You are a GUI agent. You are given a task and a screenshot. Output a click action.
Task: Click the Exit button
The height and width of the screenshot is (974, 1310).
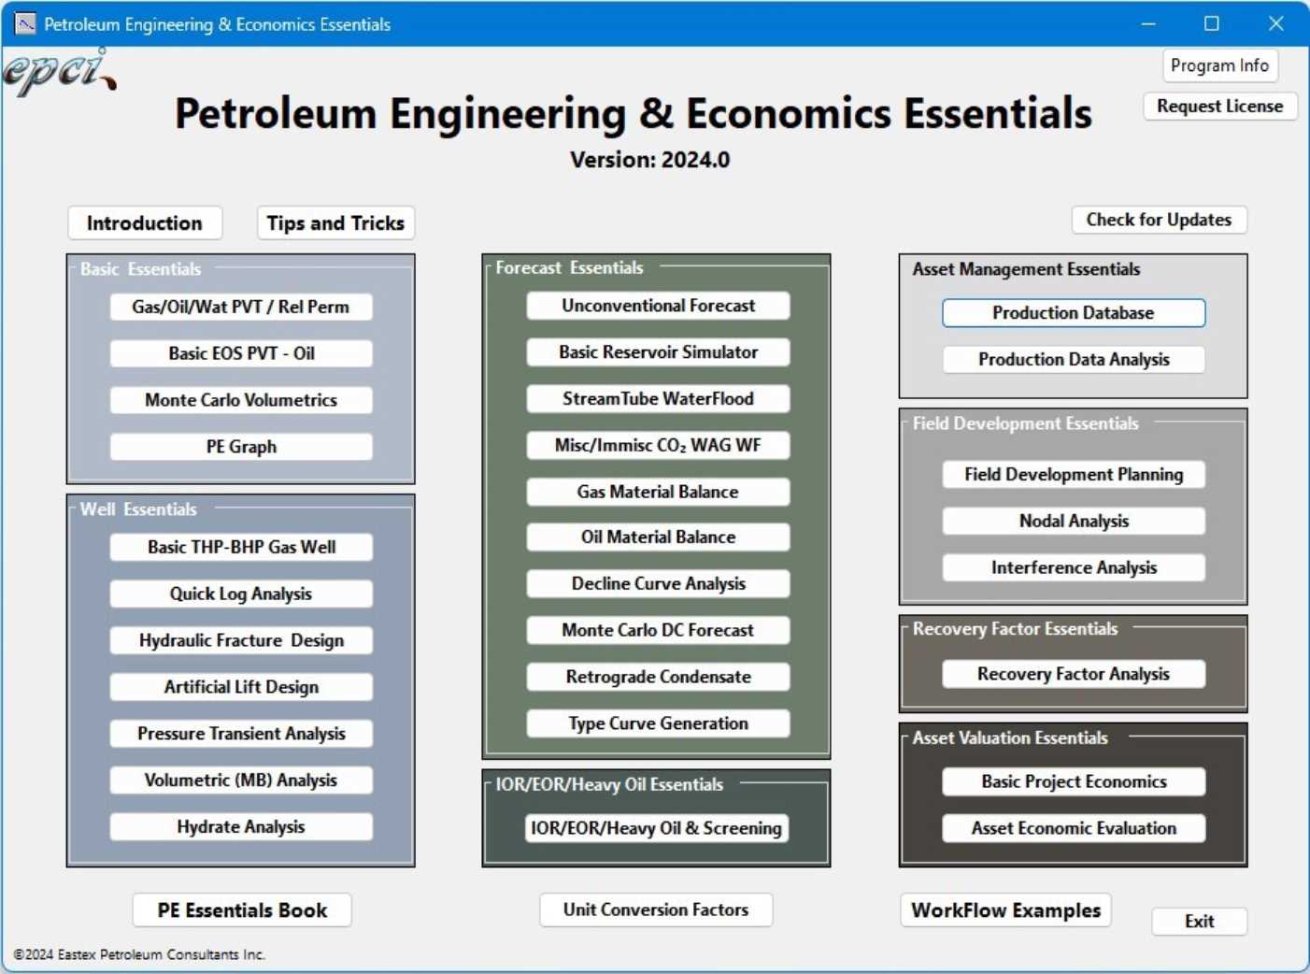click(x=1200, y=922)
